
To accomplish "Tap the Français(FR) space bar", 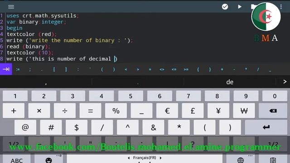I will (145, 159).
